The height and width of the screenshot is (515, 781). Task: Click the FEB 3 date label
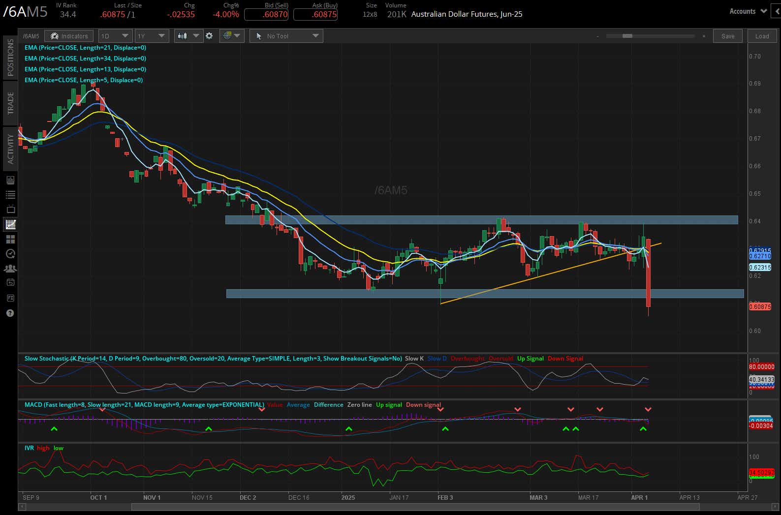pos(445,497)
